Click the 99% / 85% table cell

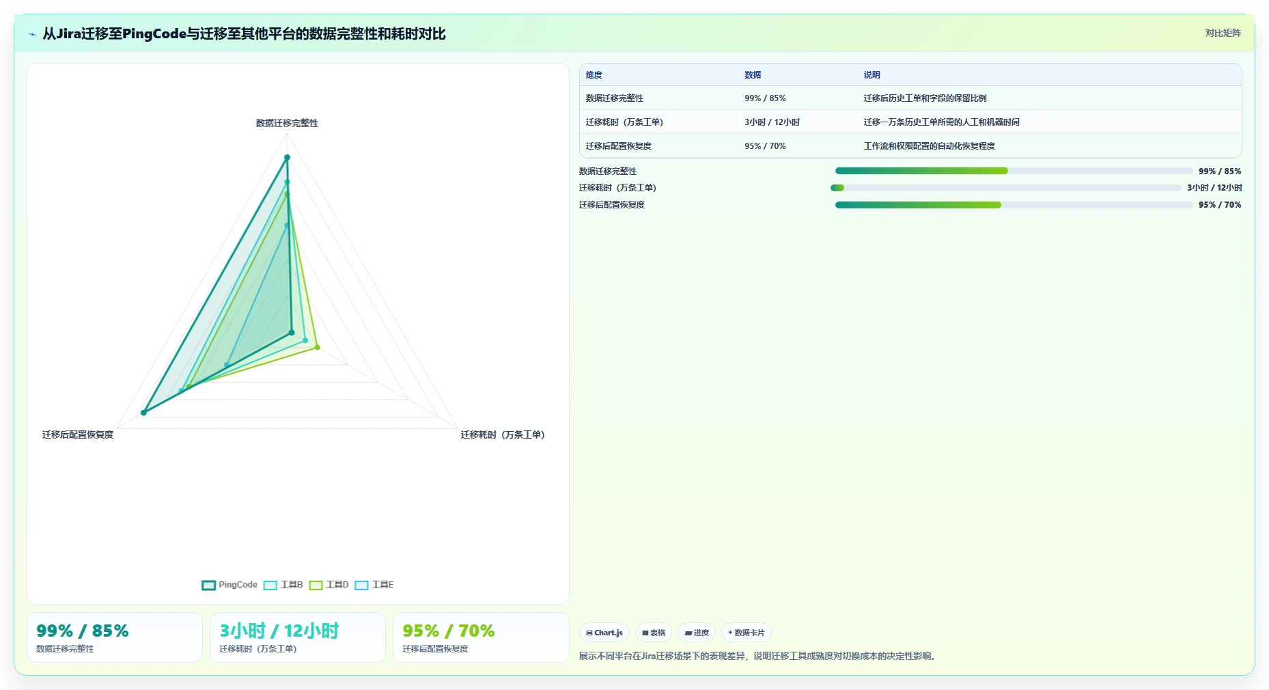click(x=765, y=98)
